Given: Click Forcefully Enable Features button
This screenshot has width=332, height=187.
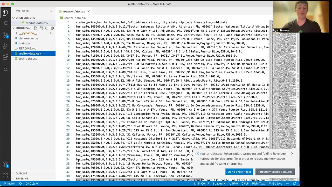Looking at the screenshot, I should click(x=275, y=172).
